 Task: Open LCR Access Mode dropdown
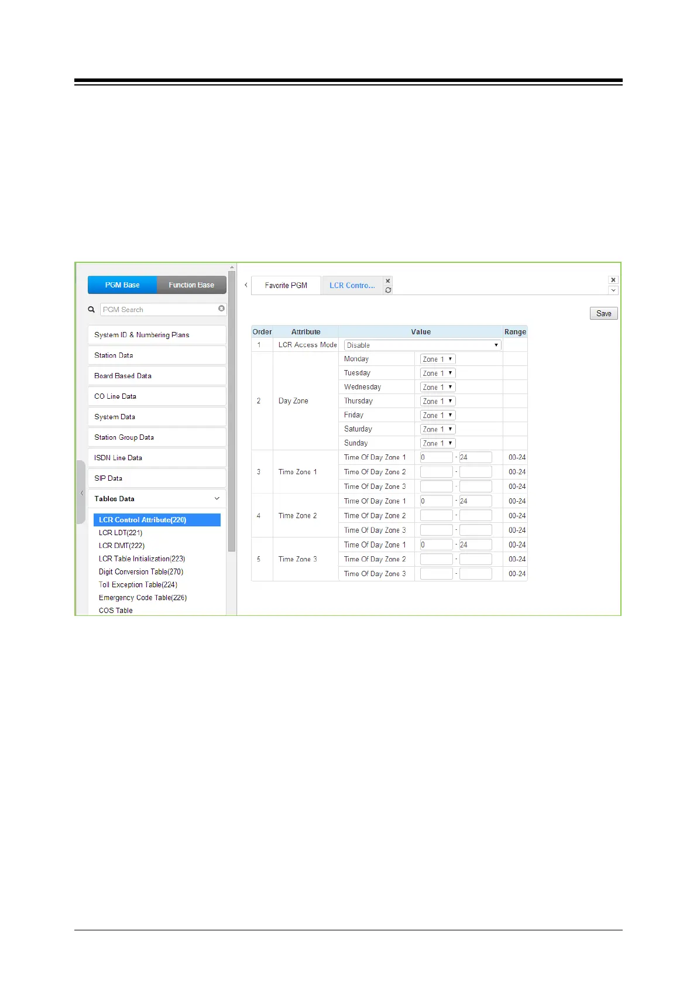pyautogui.click(x=423, y=345)
